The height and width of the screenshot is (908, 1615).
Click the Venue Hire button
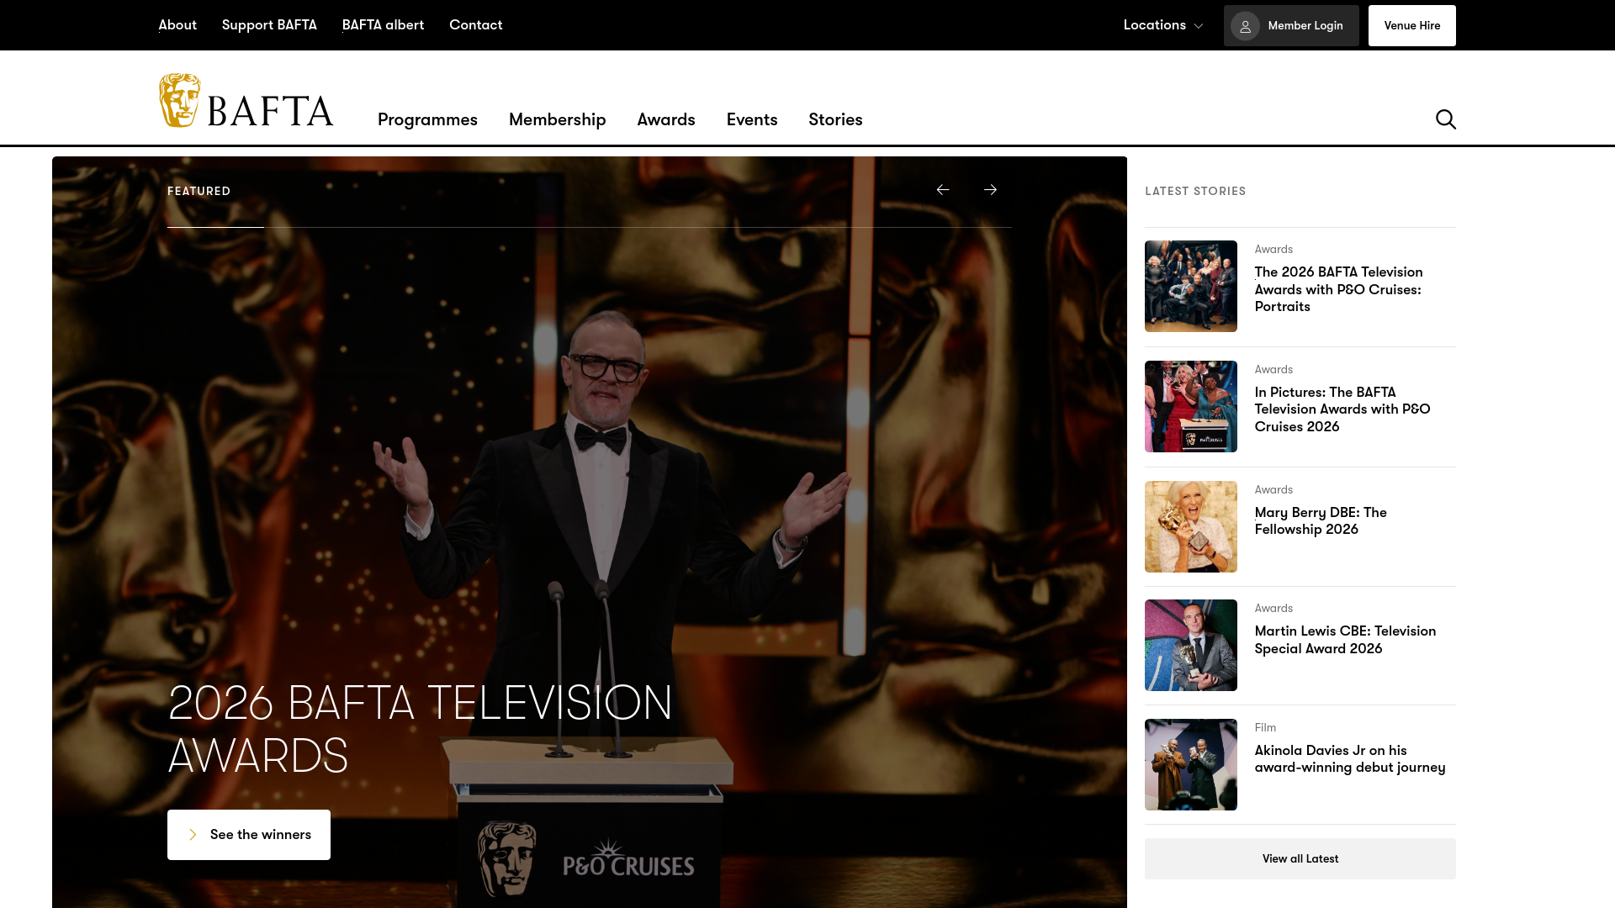point(1411,25)
